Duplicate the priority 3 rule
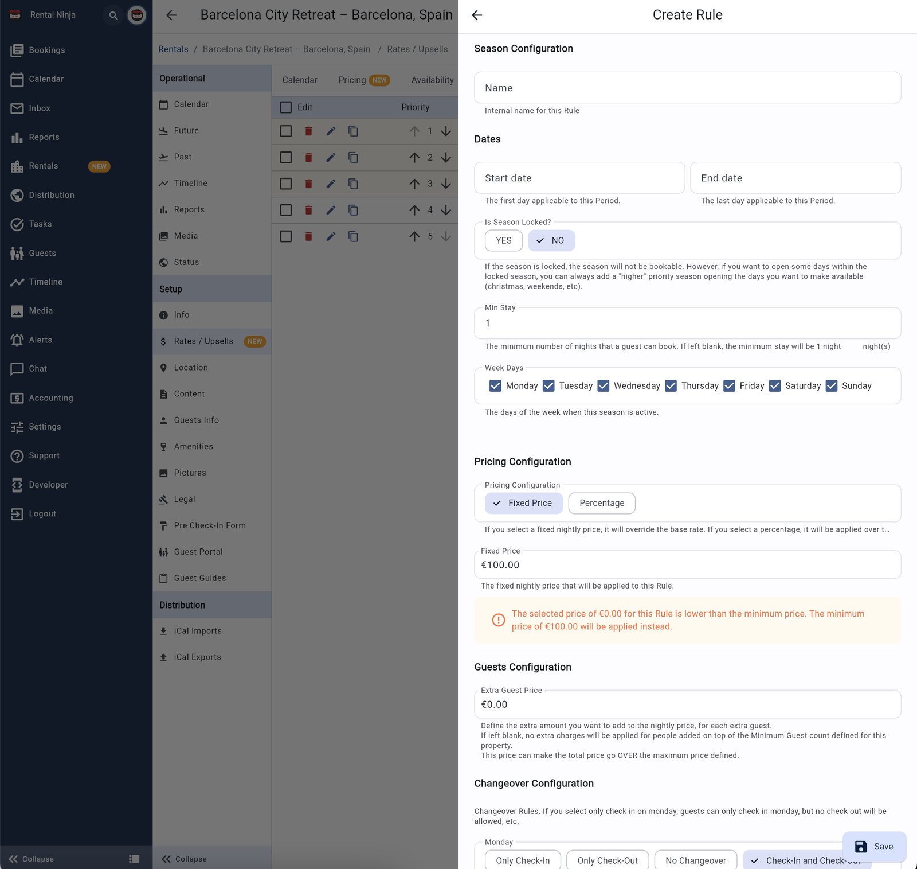The height and width of the screenshot is (869, 917). coord(353,184)
